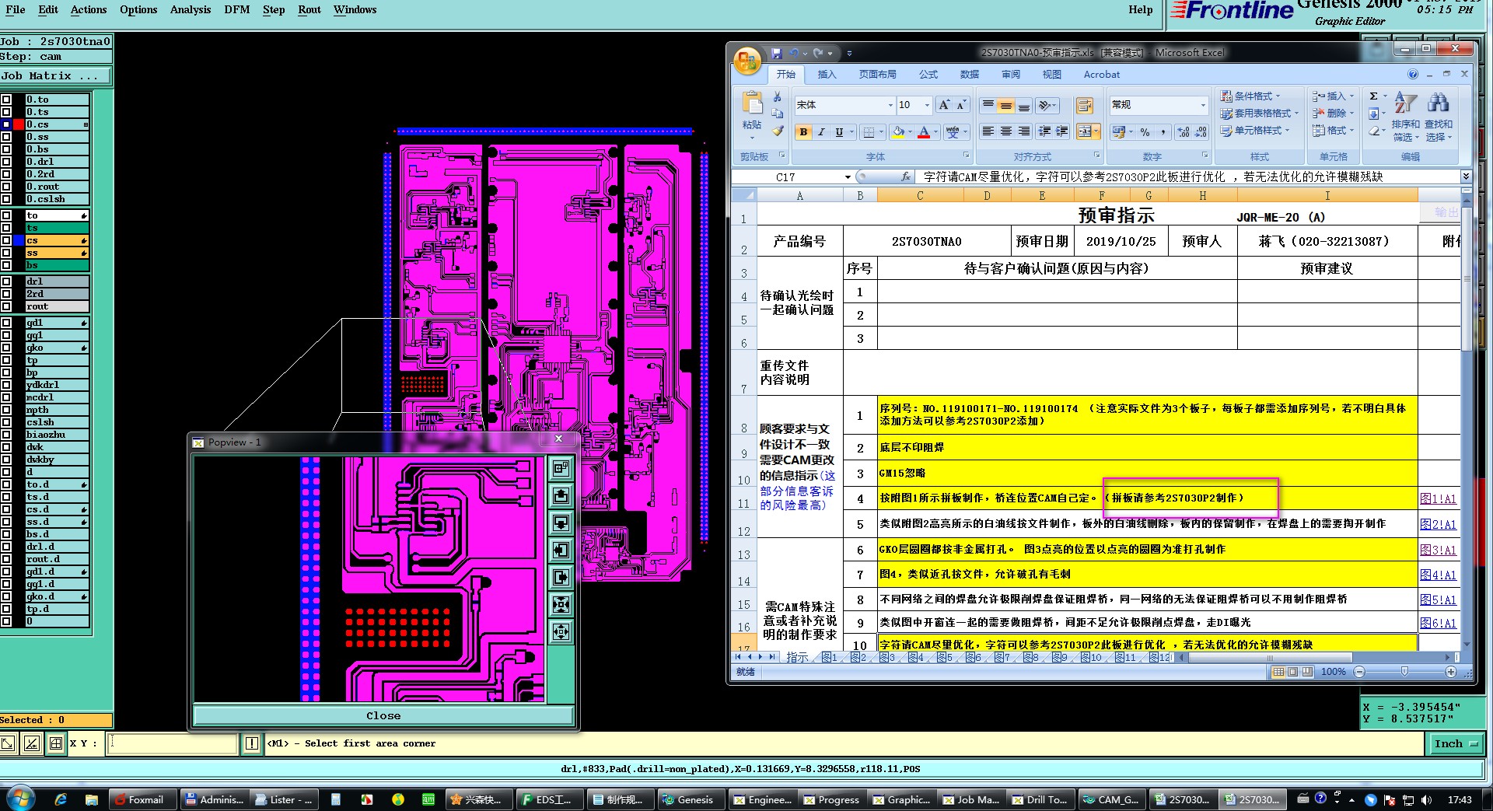Toggle the npth layer checkbox
The height and width of the screenshot is (811, 1493).
click(6, 410)
